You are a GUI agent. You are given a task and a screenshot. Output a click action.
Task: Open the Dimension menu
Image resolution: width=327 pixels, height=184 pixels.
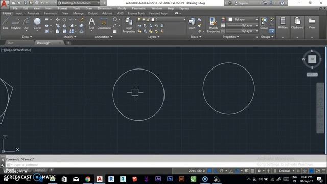[x=104, y=8]
